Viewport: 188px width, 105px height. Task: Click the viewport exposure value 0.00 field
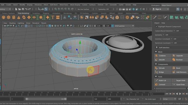pos(99,26)
